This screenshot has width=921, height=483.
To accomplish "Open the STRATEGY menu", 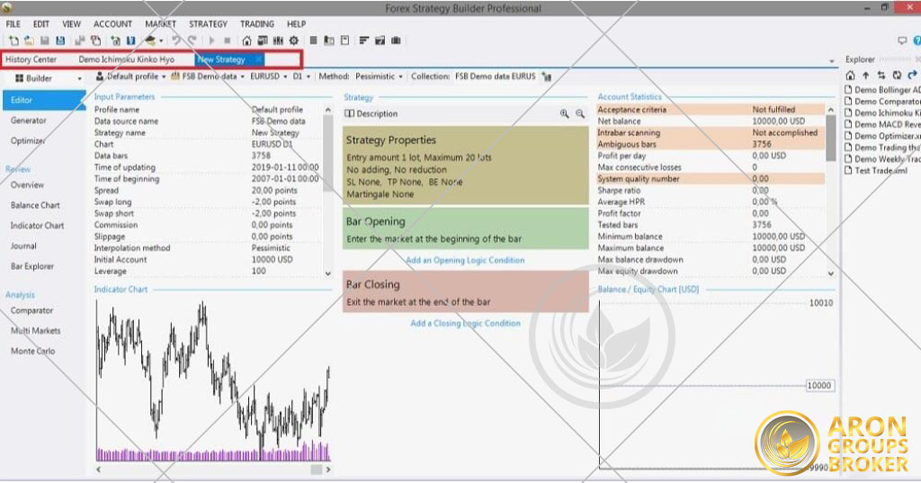I will [x=208, y=24].
